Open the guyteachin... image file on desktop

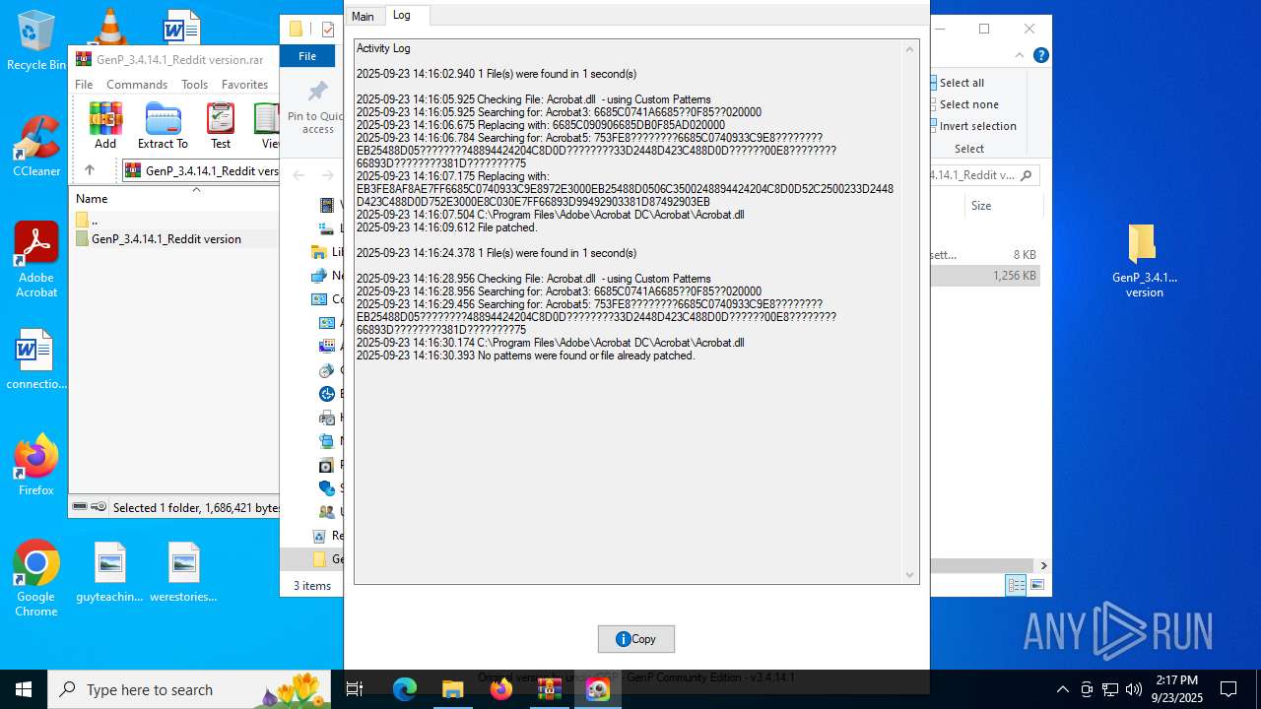pos(109,572)
